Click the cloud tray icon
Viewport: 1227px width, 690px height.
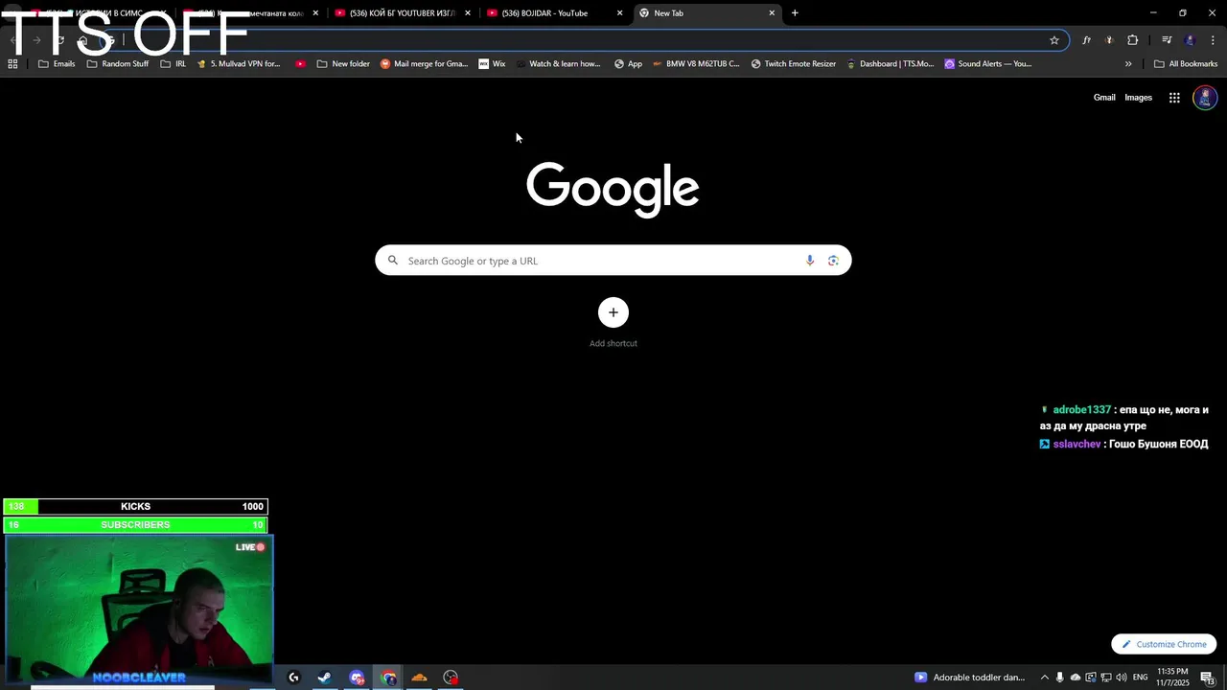click(1076, 678)
